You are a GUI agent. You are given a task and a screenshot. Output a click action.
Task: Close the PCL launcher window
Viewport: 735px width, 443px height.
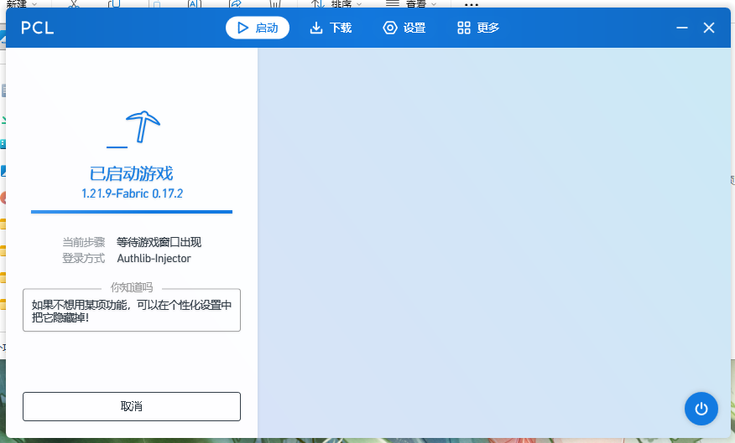709,28
